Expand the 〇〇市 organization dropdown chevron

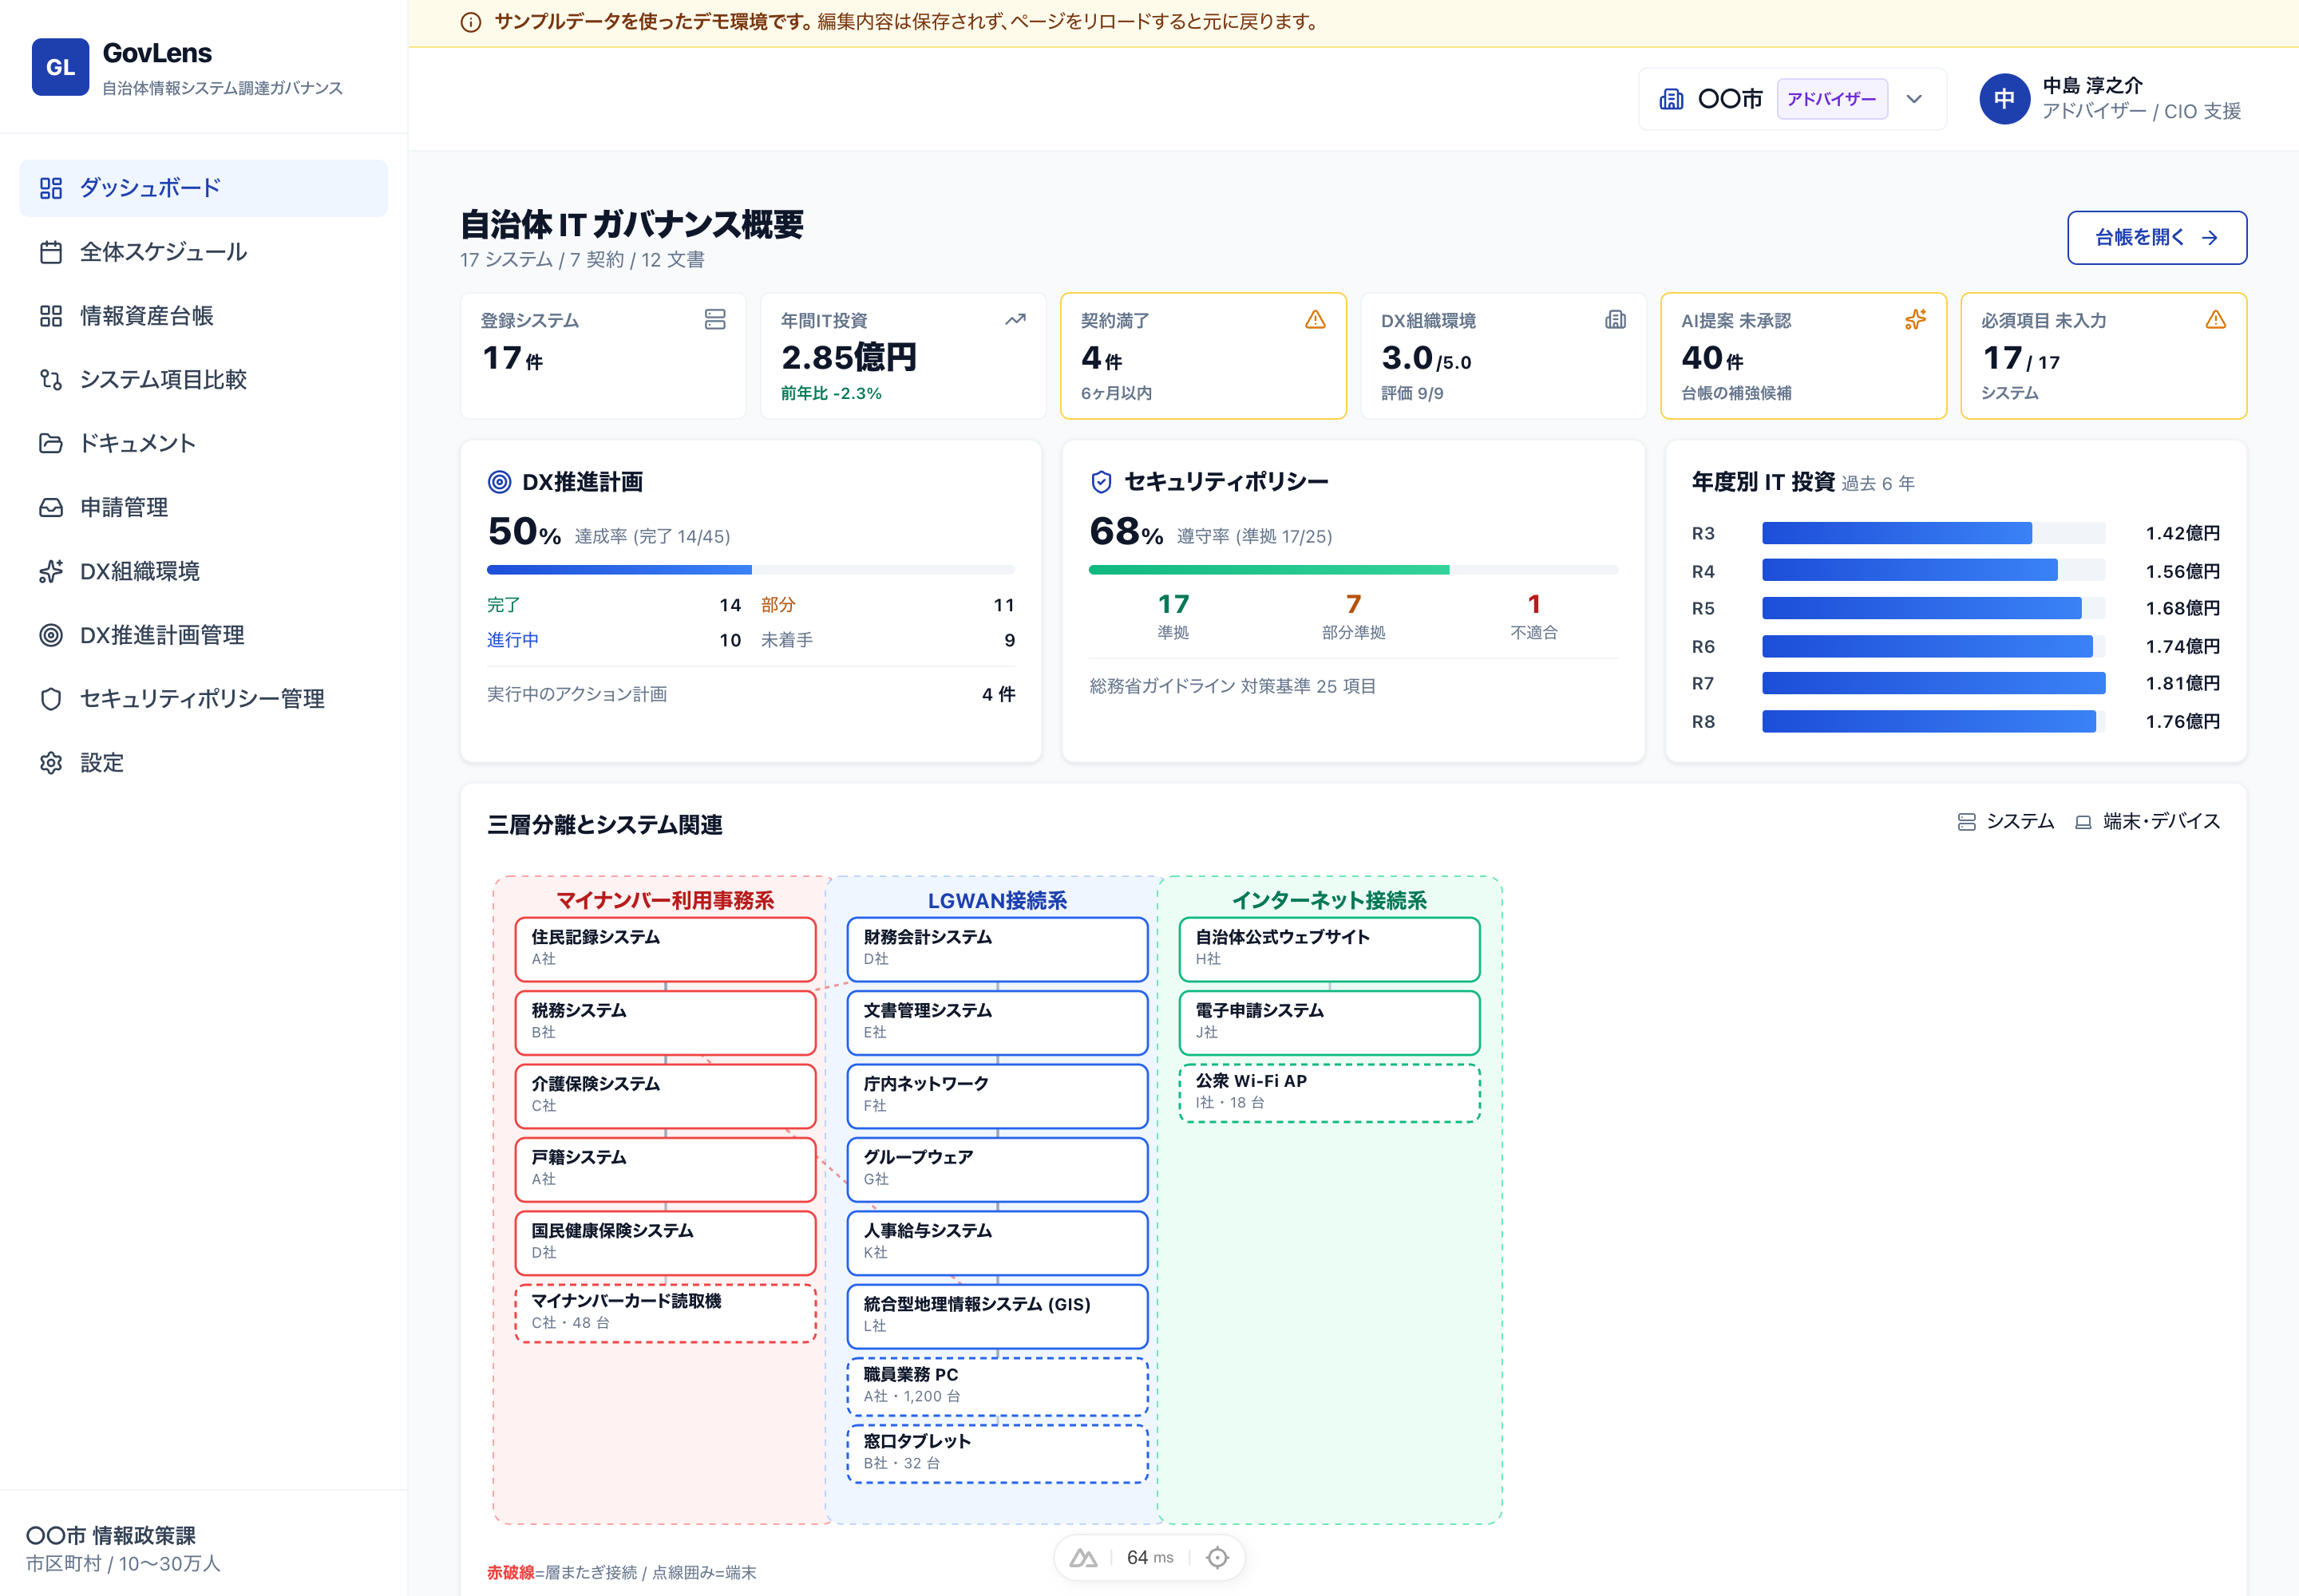pyautogui.click(x=1913, y=99)
